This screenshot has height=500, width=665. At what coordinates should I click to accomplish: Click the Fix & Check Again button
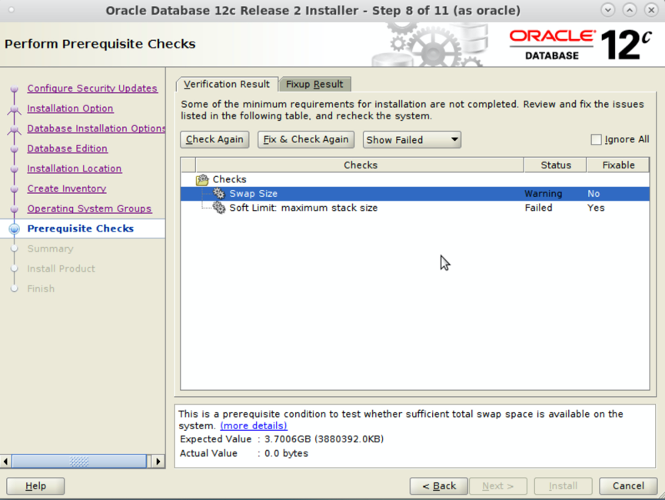click(306, 140)
